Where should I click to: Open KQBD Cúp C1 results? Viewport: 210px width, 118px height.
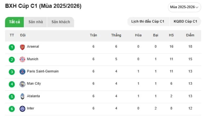pos(185,22)
